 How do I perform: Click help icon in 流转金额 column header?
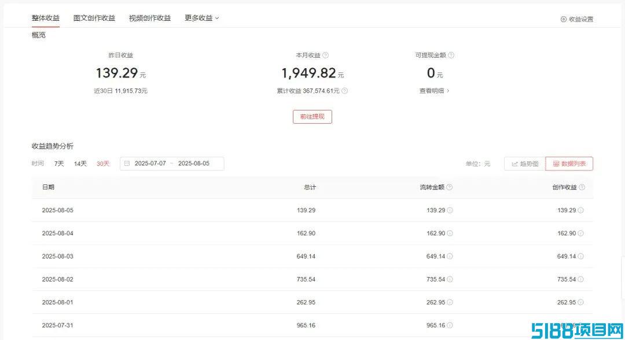[x=449, y=187]
